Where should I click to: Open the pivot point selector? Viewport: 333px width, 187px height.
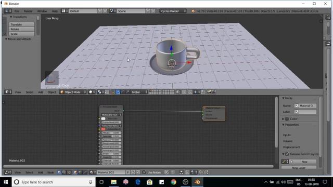(100, 92)
